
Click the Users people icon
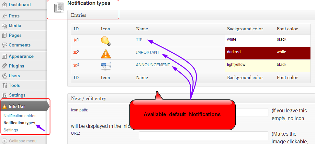click(5, 76)
